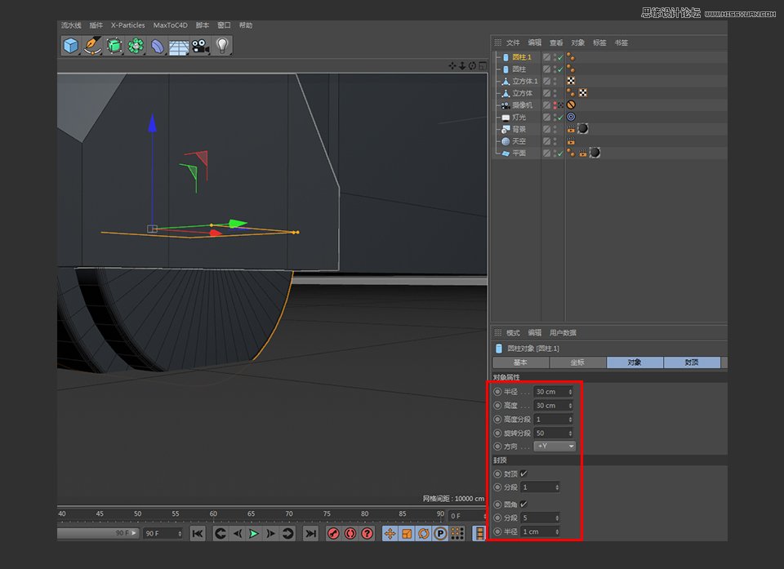
Task: Toggle the green enable checkmark next to 圆柱.1
Action: coord(561,57)
